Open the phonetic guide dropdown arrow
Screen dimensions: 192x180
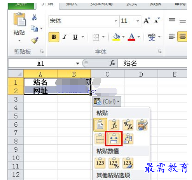[x=159, y=37]
